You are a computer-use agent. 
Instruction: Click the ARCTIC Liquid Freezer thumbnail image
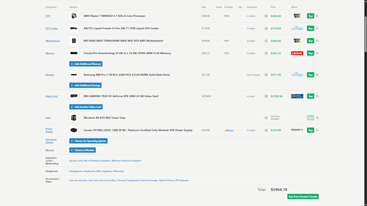click(74, 28)
